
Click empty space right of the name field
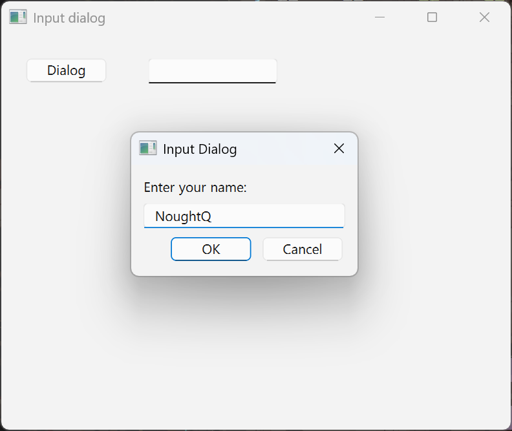click(x=351, y=216)
